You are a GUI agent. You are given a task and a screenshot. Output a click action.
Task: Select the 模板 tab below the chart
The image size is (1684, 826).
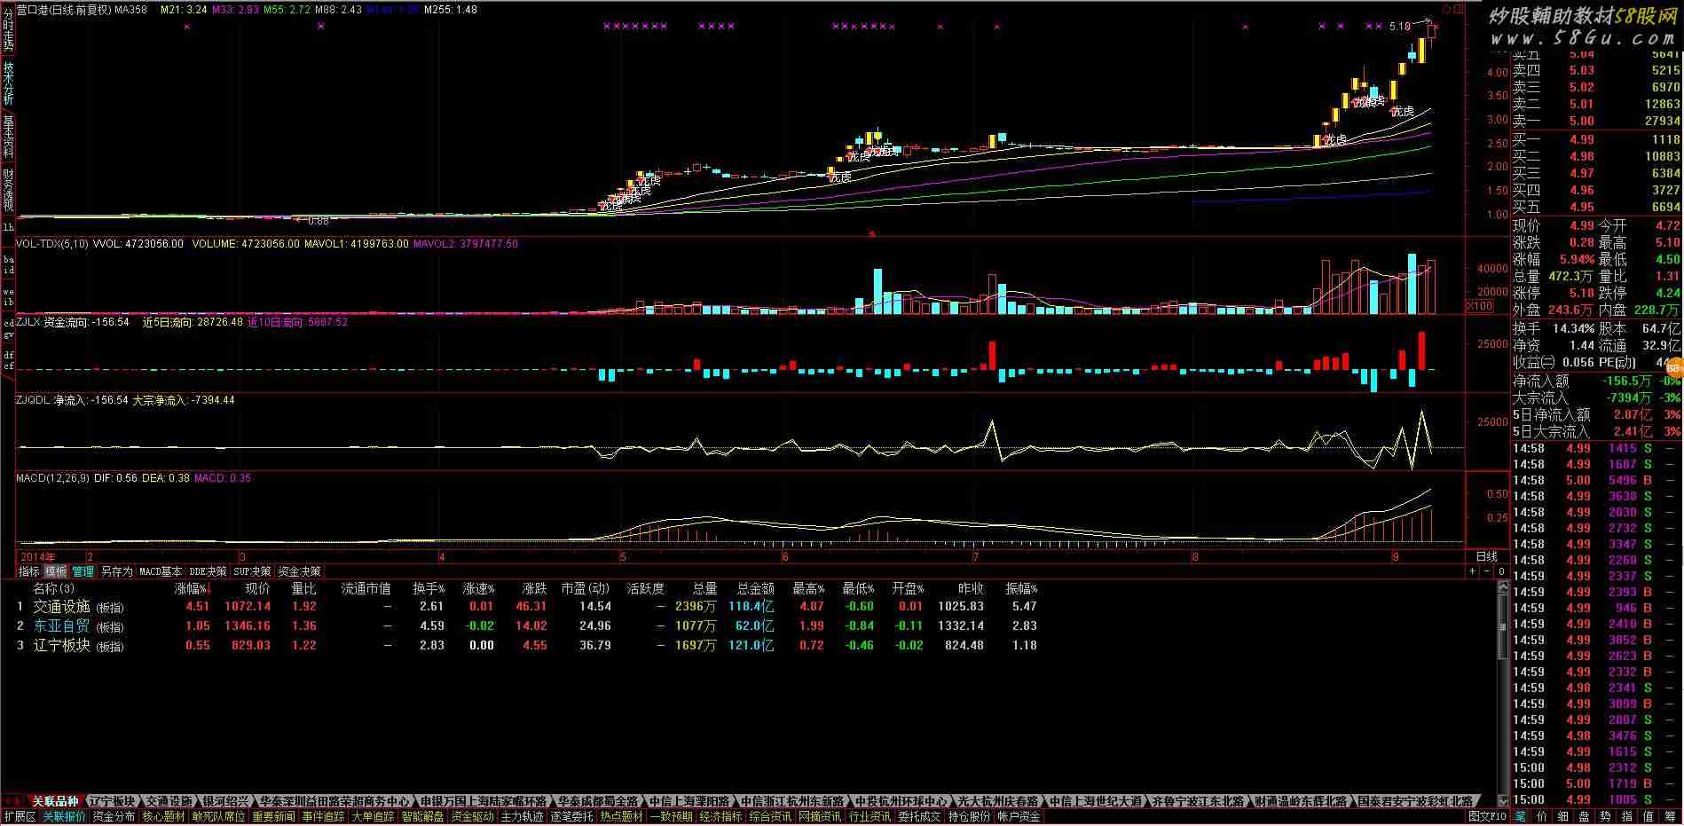click(x=56, y=571)
